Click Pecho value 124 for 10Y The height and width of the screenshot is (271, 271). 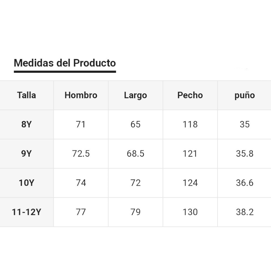[190, 183]
